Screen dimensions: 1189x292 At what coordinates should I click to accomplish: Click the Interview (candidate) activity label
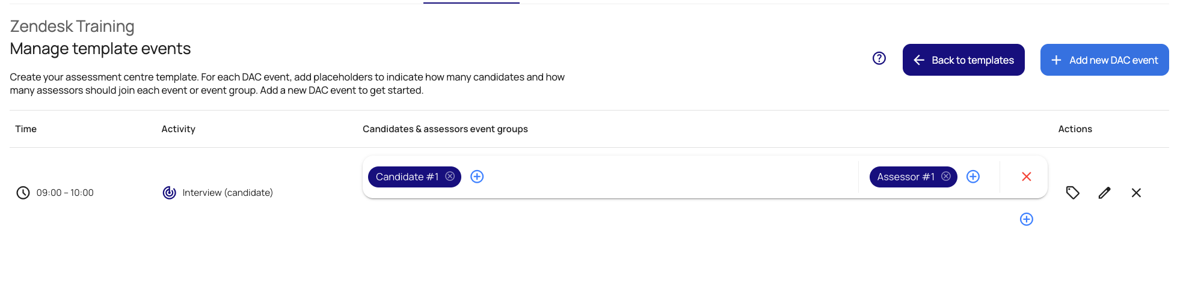[x=227, y=193]
